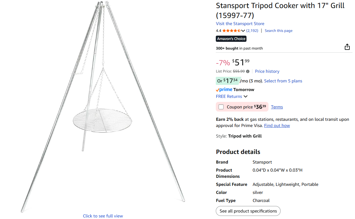Screen dimensions: 355x219
Task: Click the share icon
Action: tap(347, 47)
